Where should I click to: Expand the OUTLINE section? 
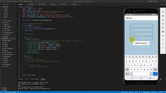(x=4, y=88)
